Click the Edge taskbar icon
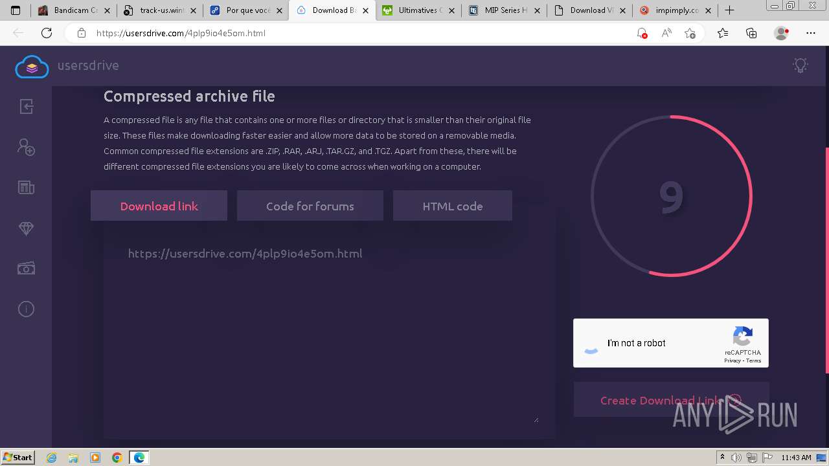Screen dimensions: 829x466 139,458
